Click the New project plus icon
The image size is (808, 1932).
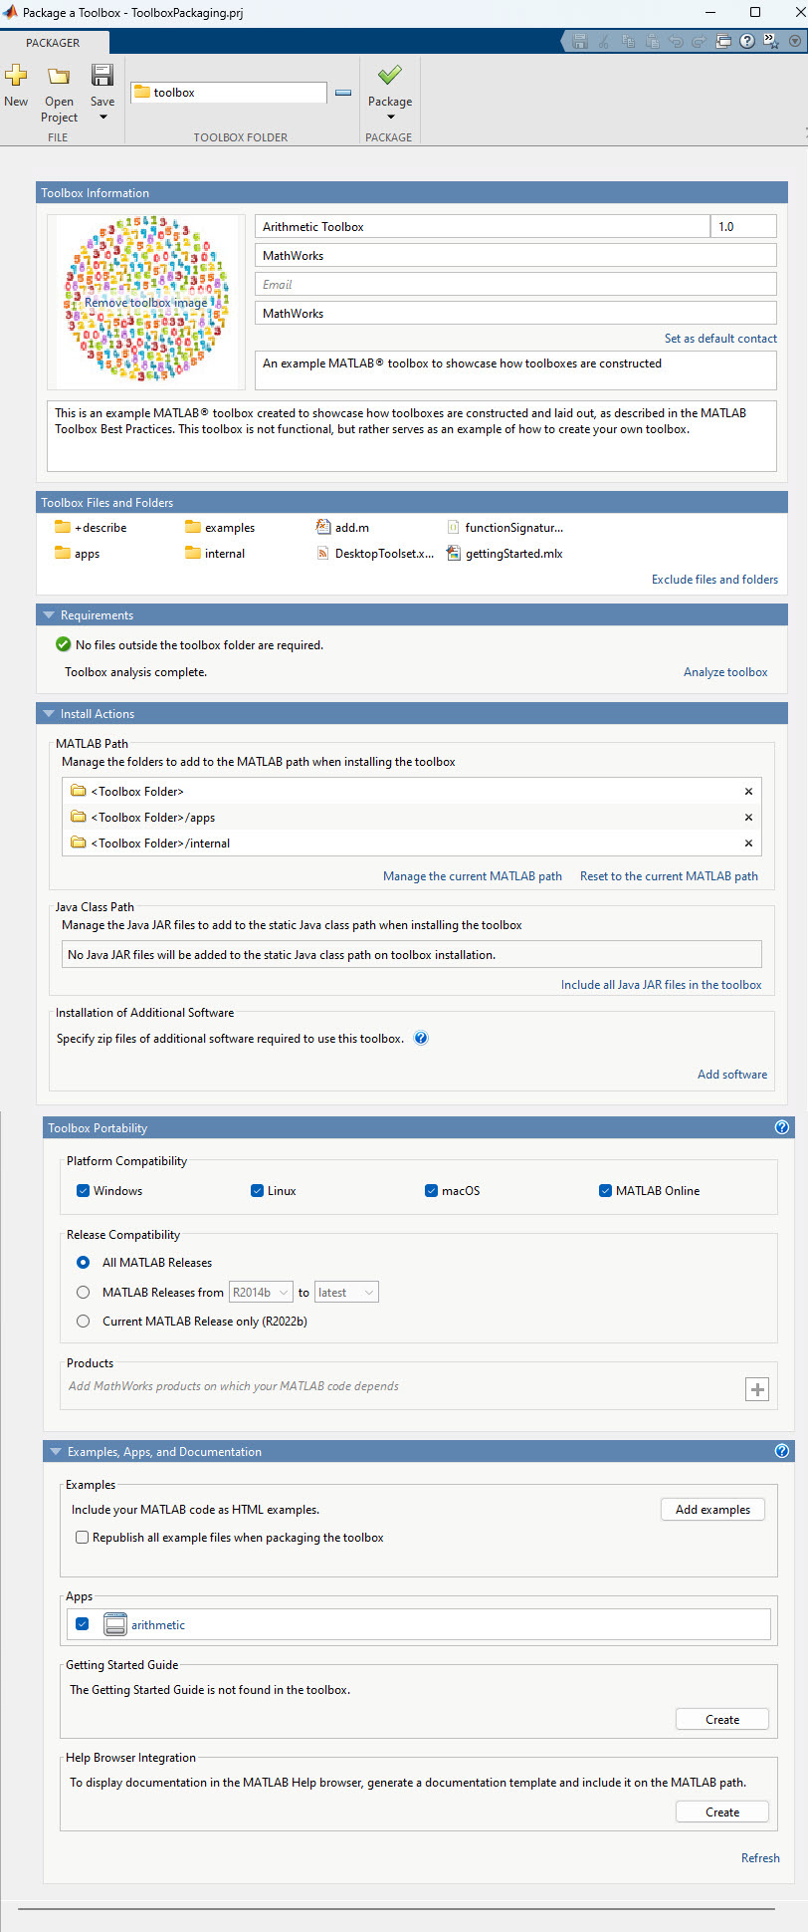coord(16,75)
